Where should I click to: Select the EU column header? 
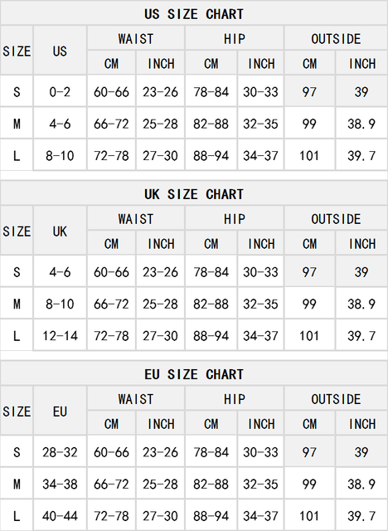coord(60,412)
